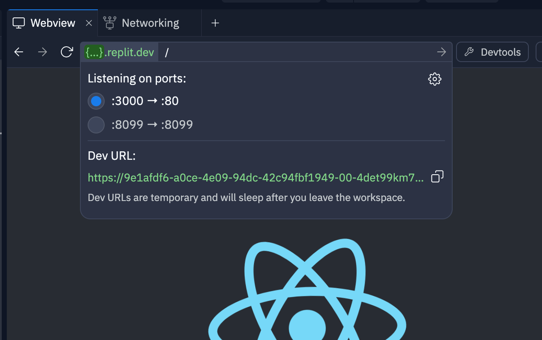Add a new tab with plus icon
The width and height of the screenshot is (542, 340).
point(215,23)
